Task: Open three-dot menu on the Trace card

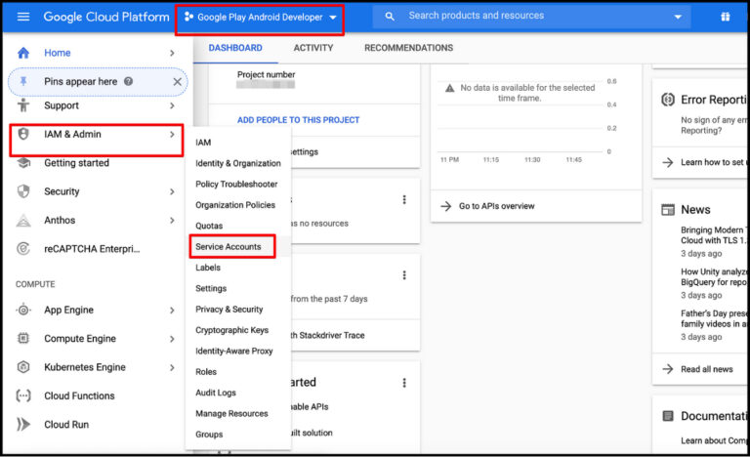Action: point(404,275)
